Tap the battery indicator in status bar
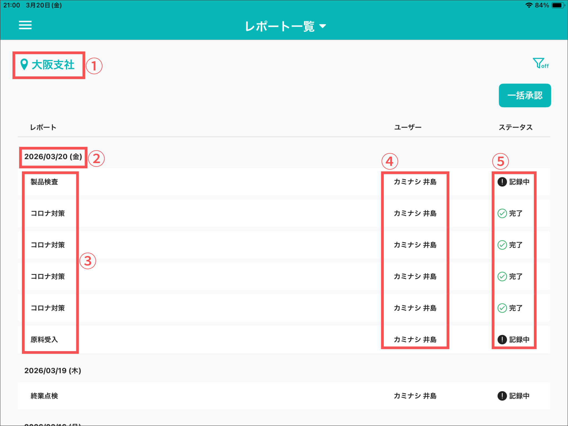The width and height of the screenshot is (568, 426). (557, 5)
